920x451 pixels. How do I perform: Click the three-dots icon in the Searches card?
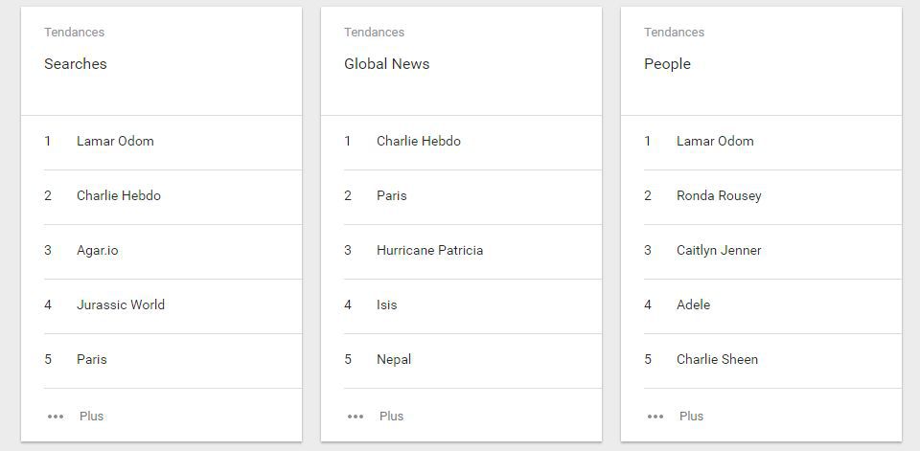56,417
